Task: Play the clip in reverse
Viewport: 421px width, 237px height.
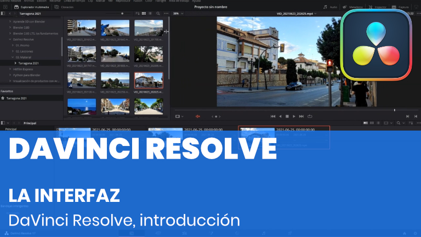Action: pos(280,116)
